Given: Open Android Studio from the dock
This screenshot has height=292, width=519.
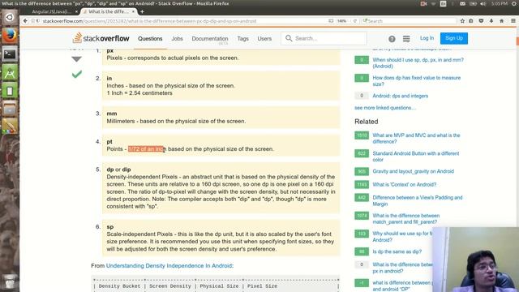Looking at the screenshot, I should (x=10, y=72).
